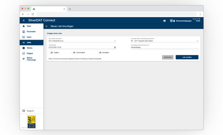223x135 pixels.
Task: Enable the Wöchentlich toggle
Action: point(74,52)
